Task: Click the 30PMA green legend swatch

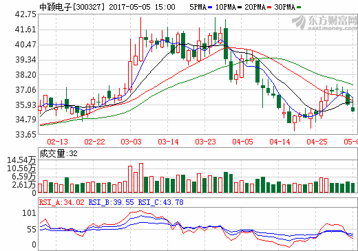Action: [299, 8]
